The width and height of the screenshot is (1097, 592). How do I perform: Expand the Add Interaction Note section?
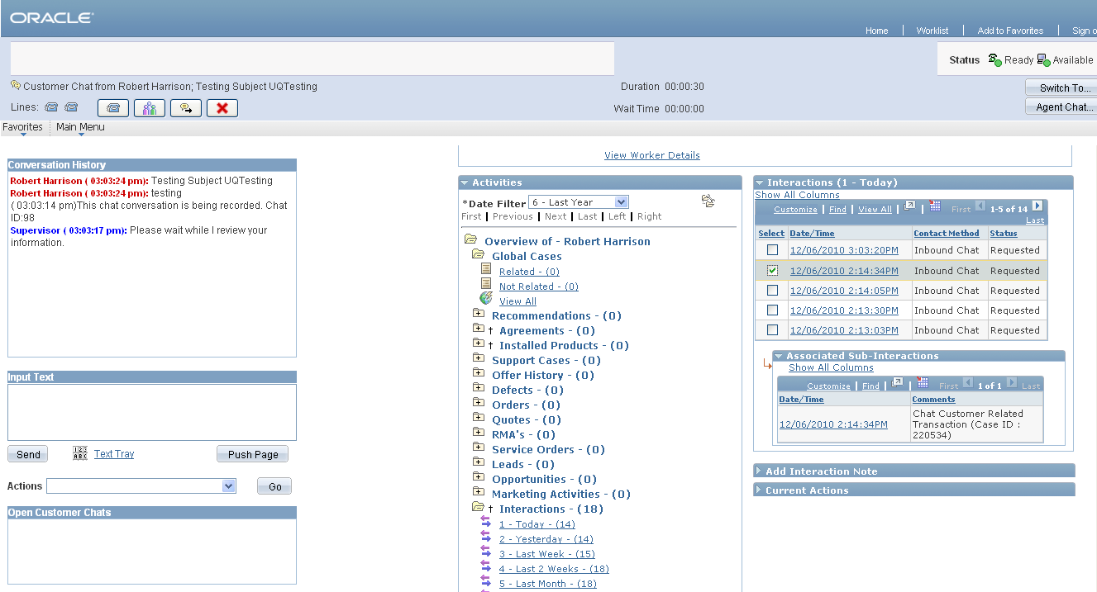(821, 471)
